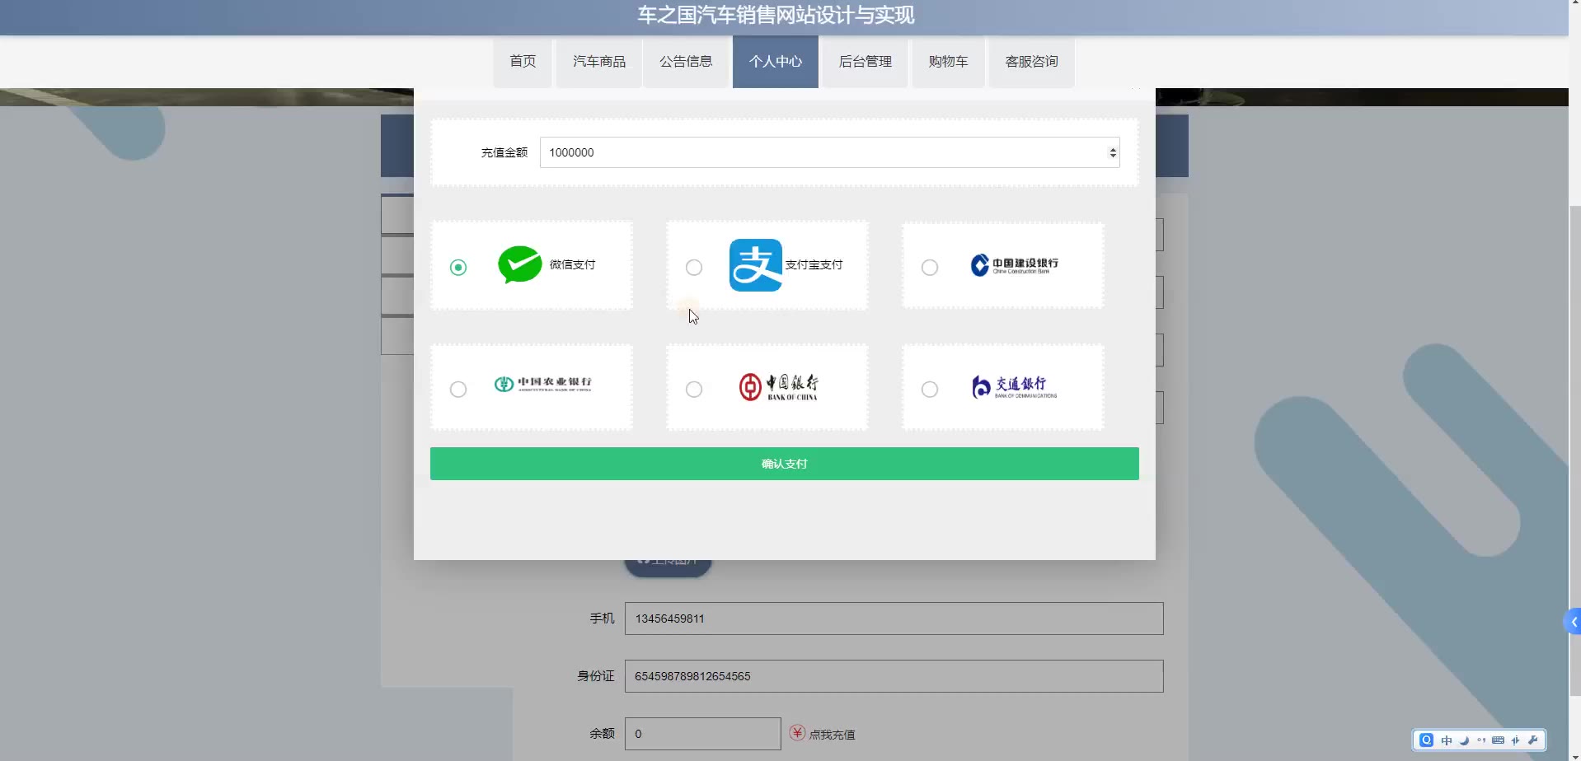The width and height of the screenshot is (1581, 761).
Task: Open the 购物车 tab
Action: click(x=948, y=62)
